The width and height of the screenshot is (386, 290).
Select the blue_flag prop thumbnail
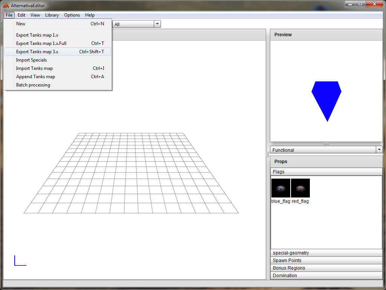click(x=280, y=188)
